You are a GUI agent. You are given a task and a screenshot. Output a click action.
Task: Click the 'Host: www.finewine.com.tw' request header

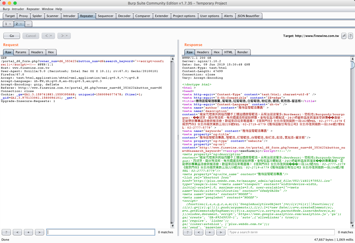(25, 68)
